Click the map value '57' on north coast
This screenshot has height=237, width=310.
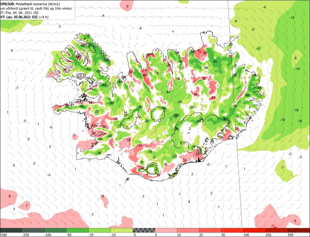pyautogui.click(x=177, y=53)
